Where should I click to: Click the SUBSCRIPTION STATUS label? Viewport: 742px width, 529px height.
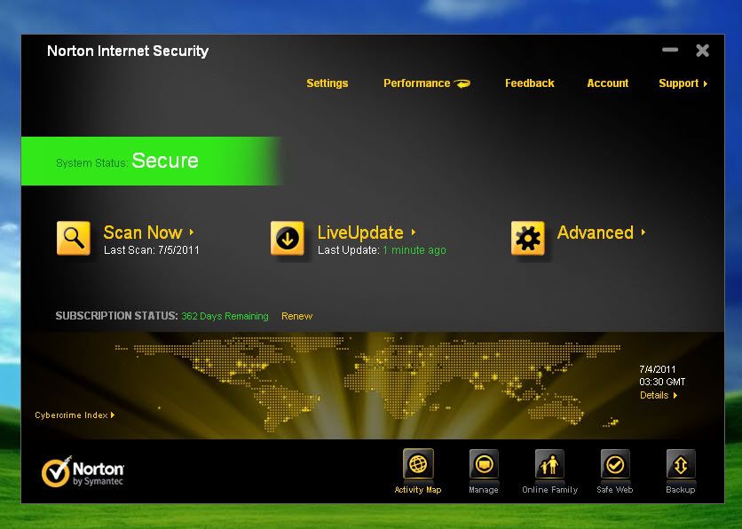[117, 316]
